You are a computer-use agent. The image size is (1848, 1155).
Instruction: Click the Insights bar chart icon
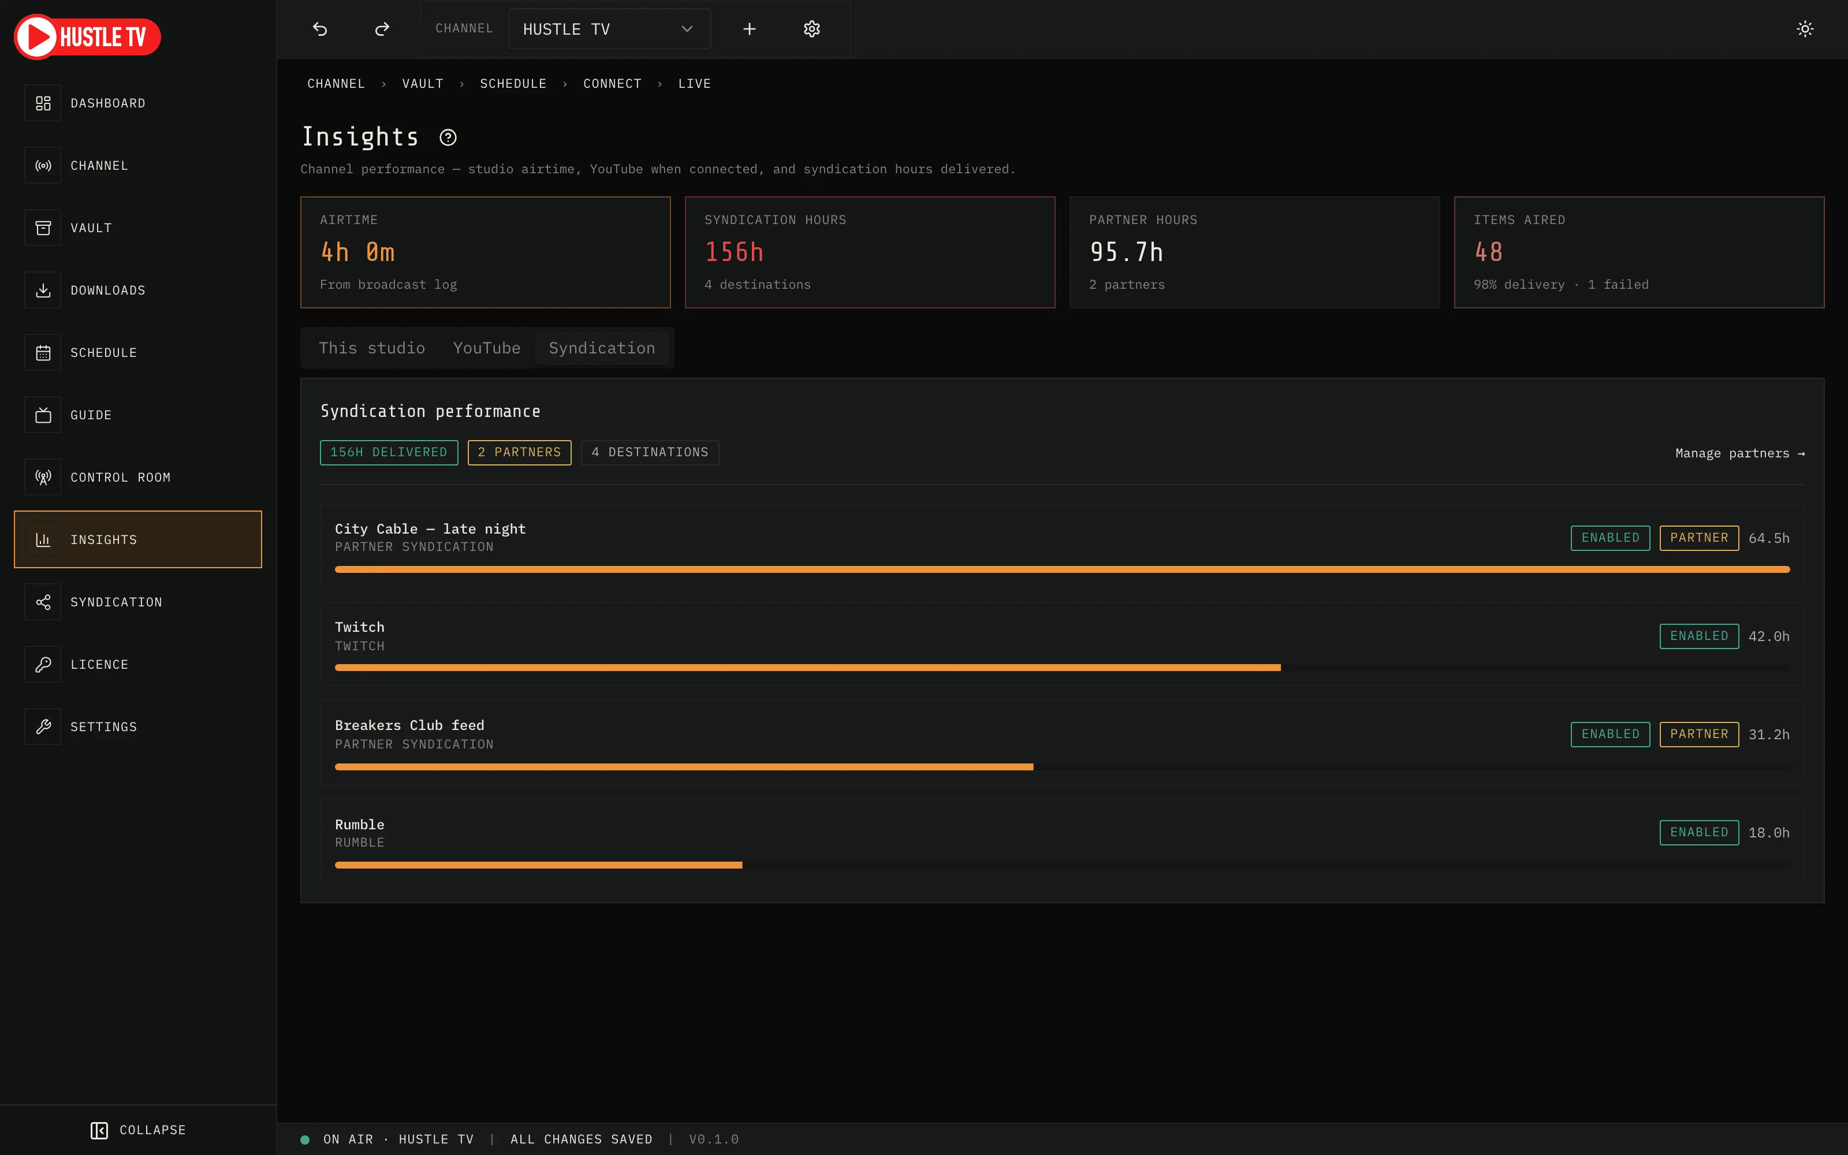(x=43, y=540)
